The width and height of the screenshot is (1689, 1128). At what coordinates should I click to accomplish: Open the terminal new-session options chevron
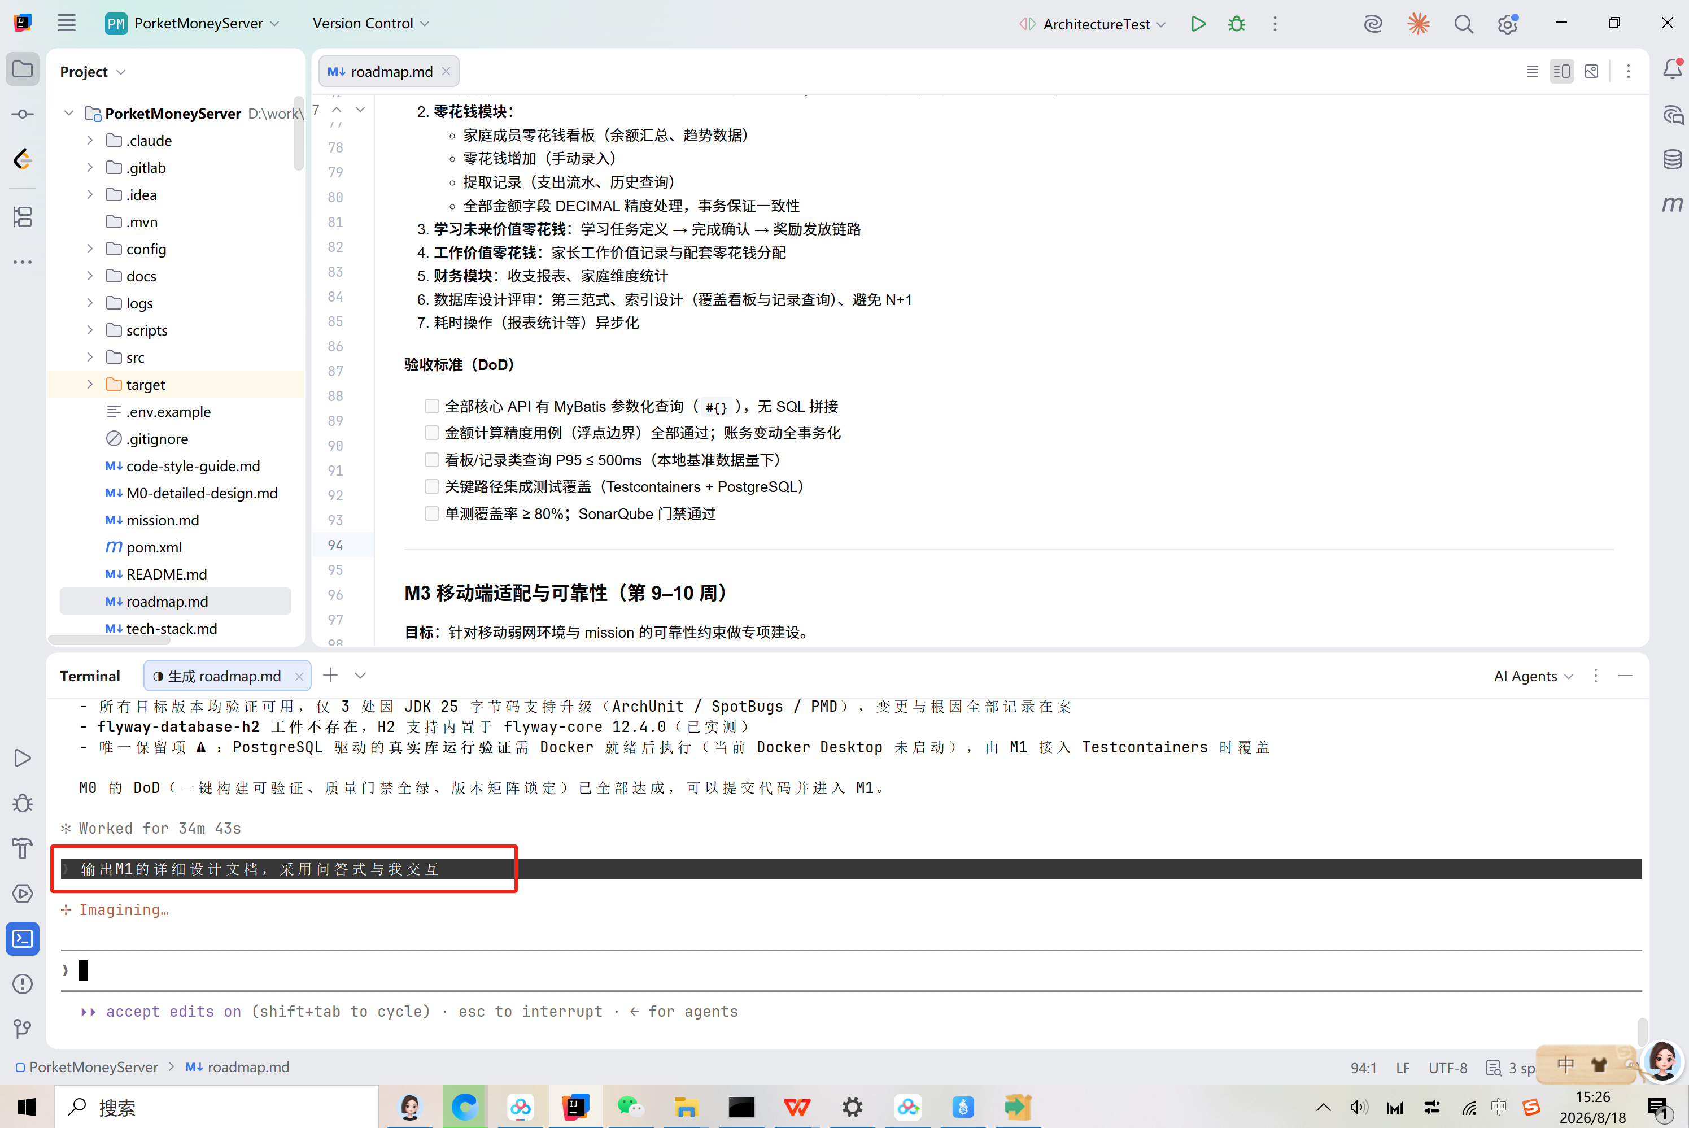coord(360,675)
